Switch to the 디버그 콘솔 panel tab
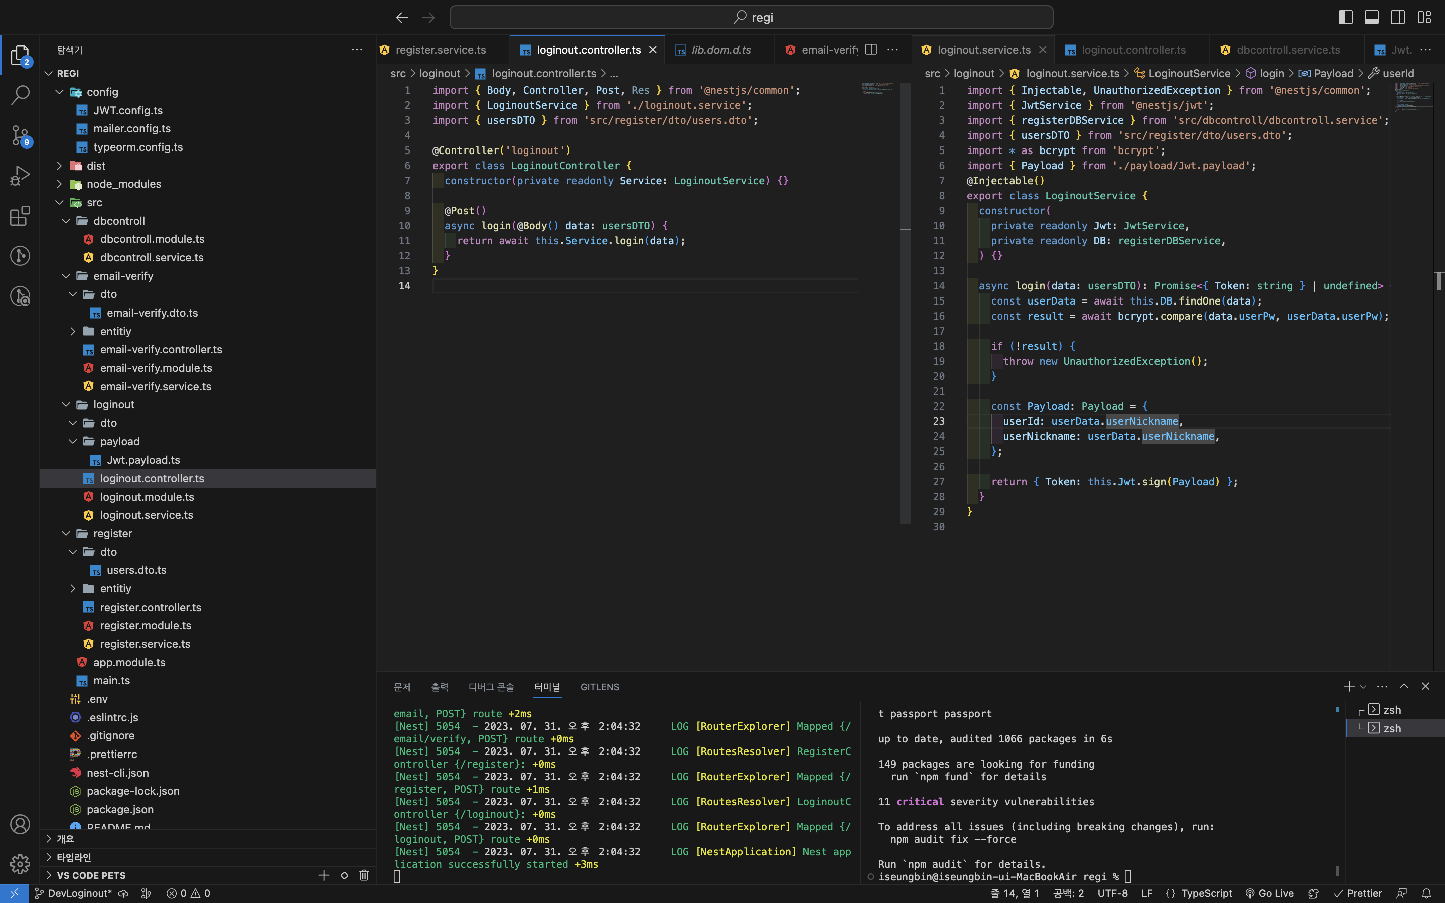 click(x=491, y=687)
